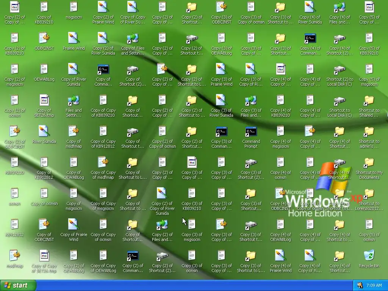388x291 pixels.
Task: Click Copy (3) of River Sumida image
Action: (221, 100)
